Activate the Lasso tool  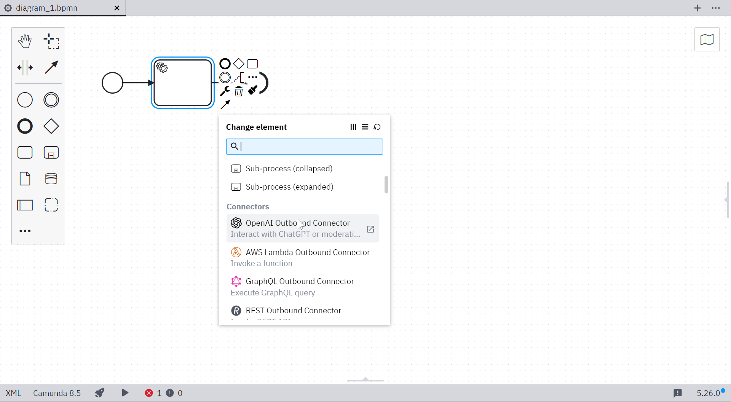(x=51, y=41)
